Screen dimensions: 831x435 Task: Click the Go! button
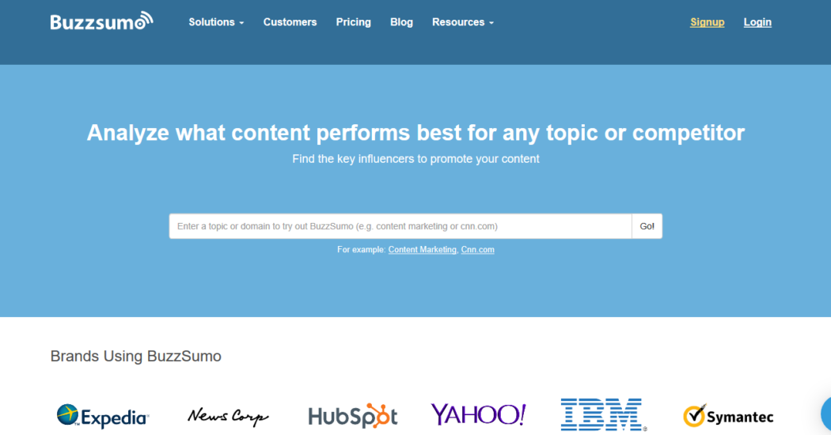(647, 226)
